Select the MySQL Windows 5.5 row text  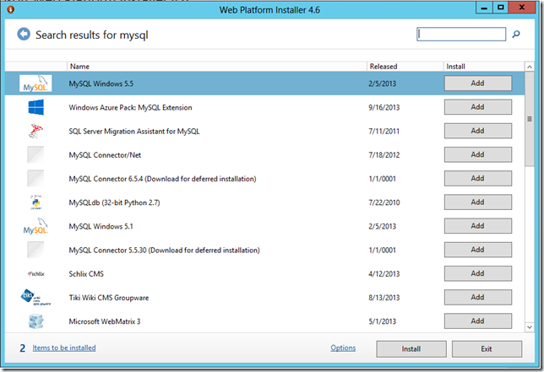tap(101, 84)
